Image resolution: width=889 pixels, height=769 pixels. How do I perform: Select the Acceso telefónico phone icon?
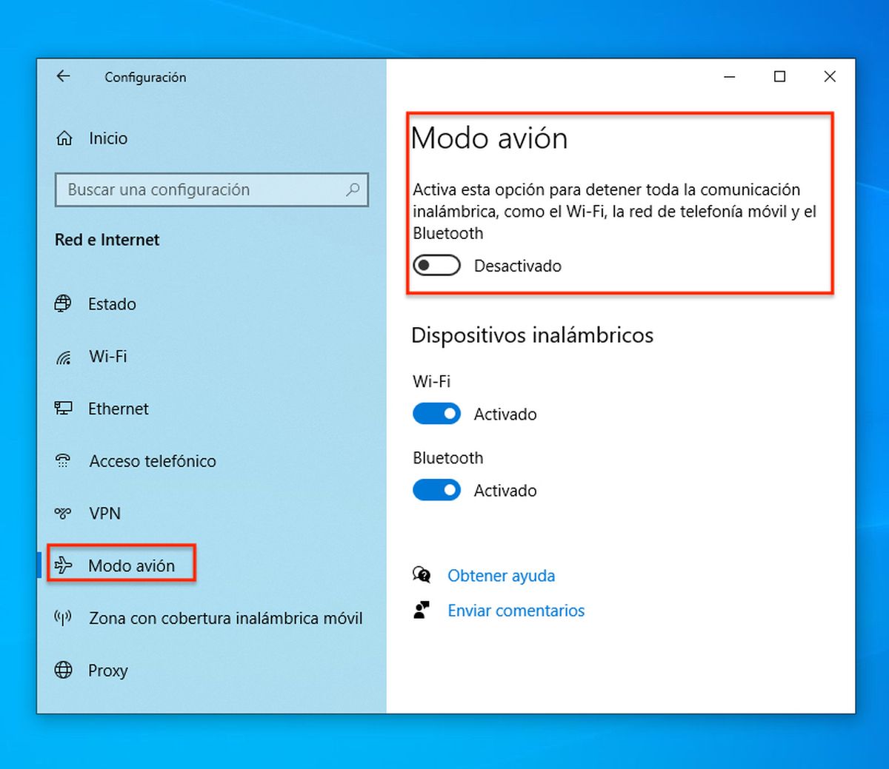click(63, 460)
